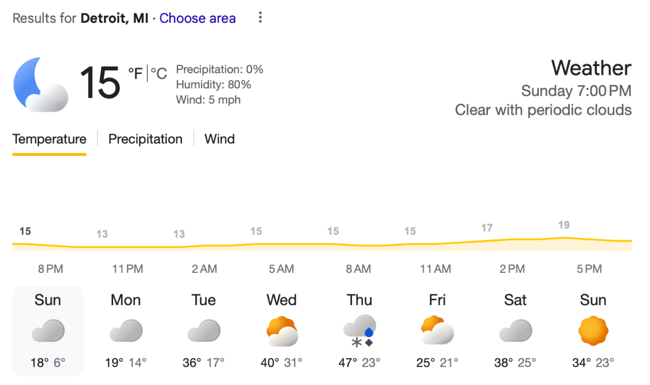Viewport: 650px width, 385px height.
Task: Switch to the Precipitation tab
Action: click(x=145, y=139)
